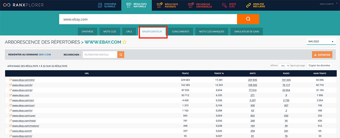Screen dimensions: 340x138
Task: Click the Résultats Payants icon
Action: (160, 5)
